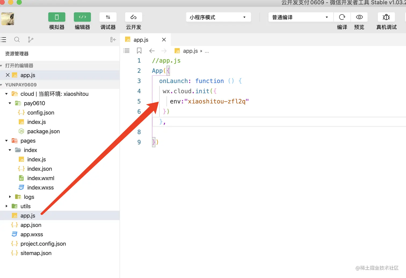Select the app.js editor tab

145,40
